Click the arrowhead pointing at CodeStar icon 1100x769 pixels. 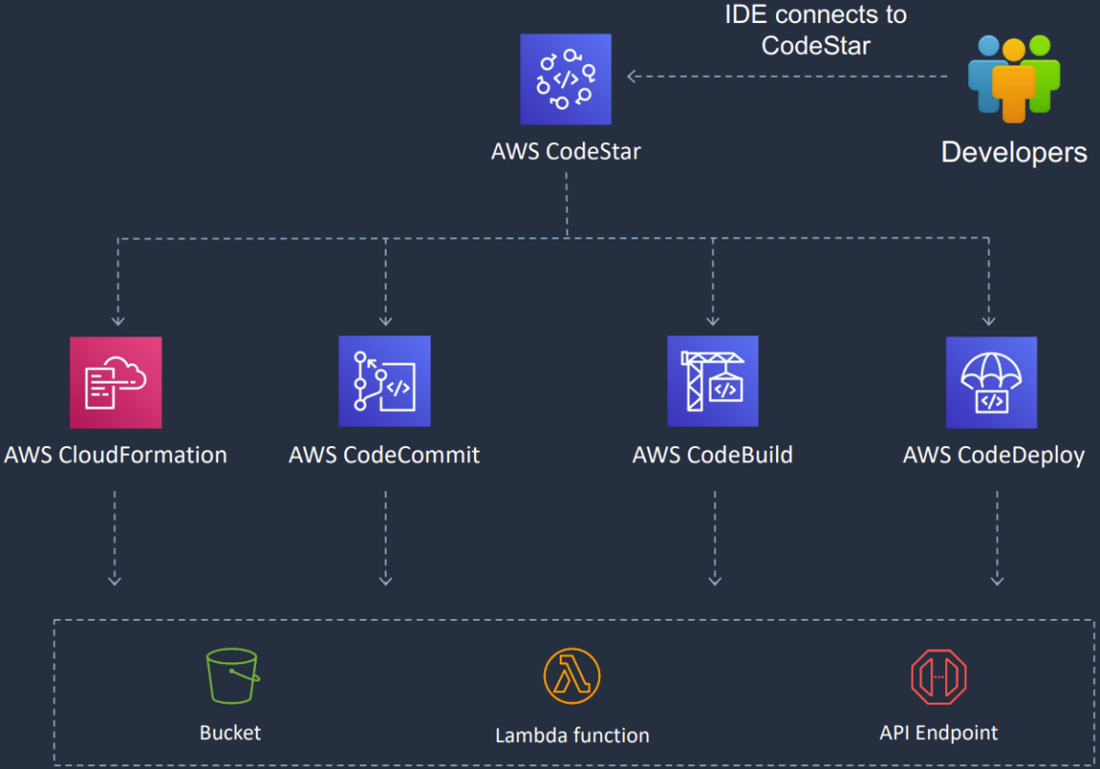click(x=634, y=76)
